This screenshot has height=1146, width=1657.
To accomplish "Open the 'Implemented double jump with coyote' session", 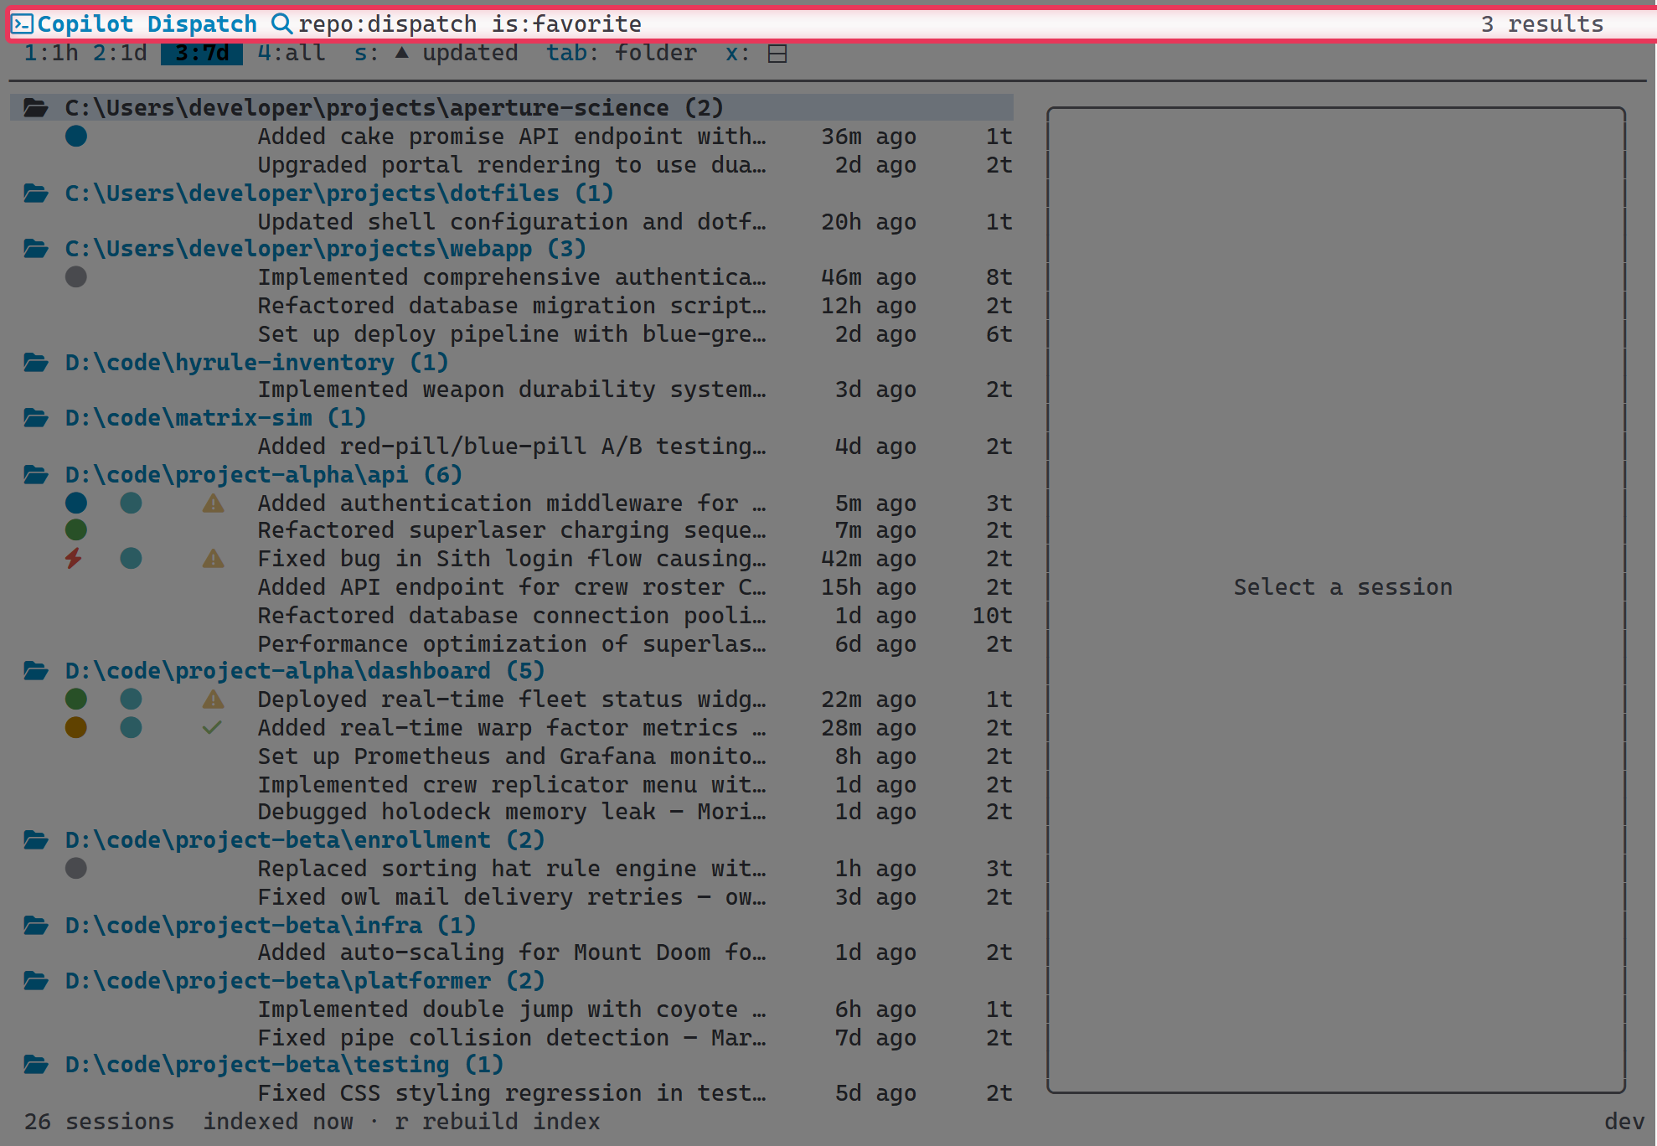I will click(512, 1009).
